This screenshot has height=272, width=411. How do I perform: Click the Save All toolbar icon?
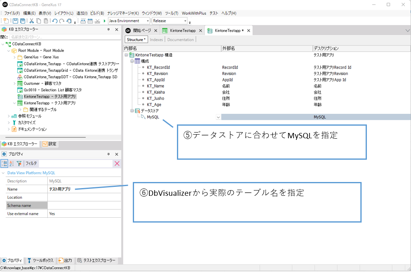click(23, 21)
